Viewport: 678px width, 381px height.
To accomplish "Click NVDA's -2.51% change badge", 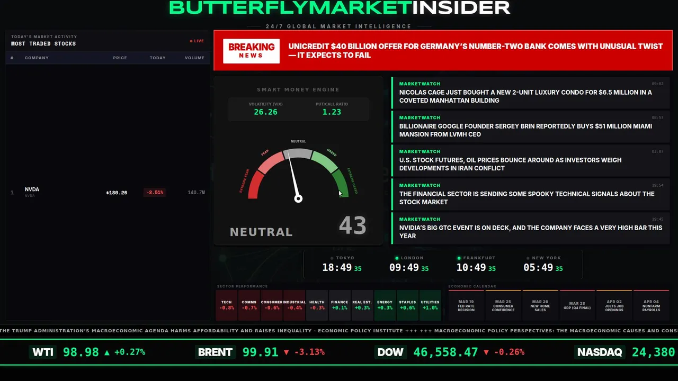I will (x=155, y=193).
